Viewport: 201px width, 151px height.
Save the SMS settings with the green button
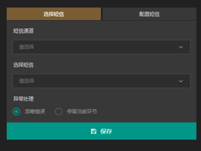101,131
